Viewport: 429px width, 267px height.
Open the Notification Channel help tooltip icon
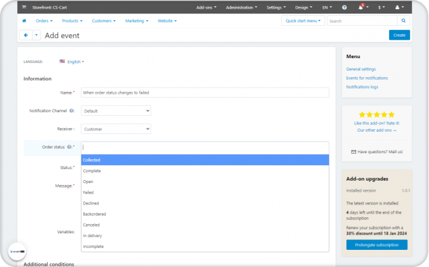tap(72, 111)
